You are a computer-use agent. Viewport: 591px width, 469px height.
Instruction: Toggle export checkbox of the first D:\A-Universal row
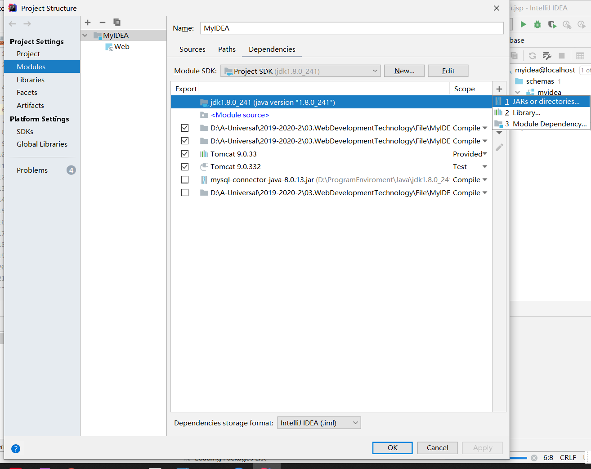[x=185, y=128]
